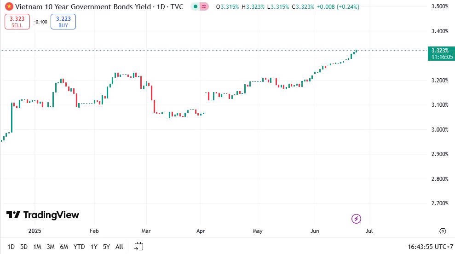
Task: Toggle the green market status indicator
Action: tap(195, 7)
